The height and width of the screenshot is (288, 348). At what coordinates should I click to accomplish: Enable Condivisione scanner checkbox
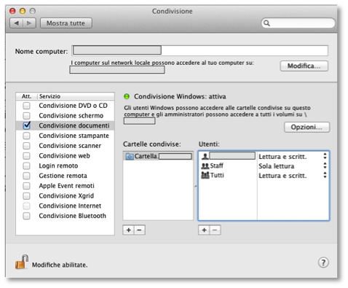pyautogui.click(x=26, y=146)
